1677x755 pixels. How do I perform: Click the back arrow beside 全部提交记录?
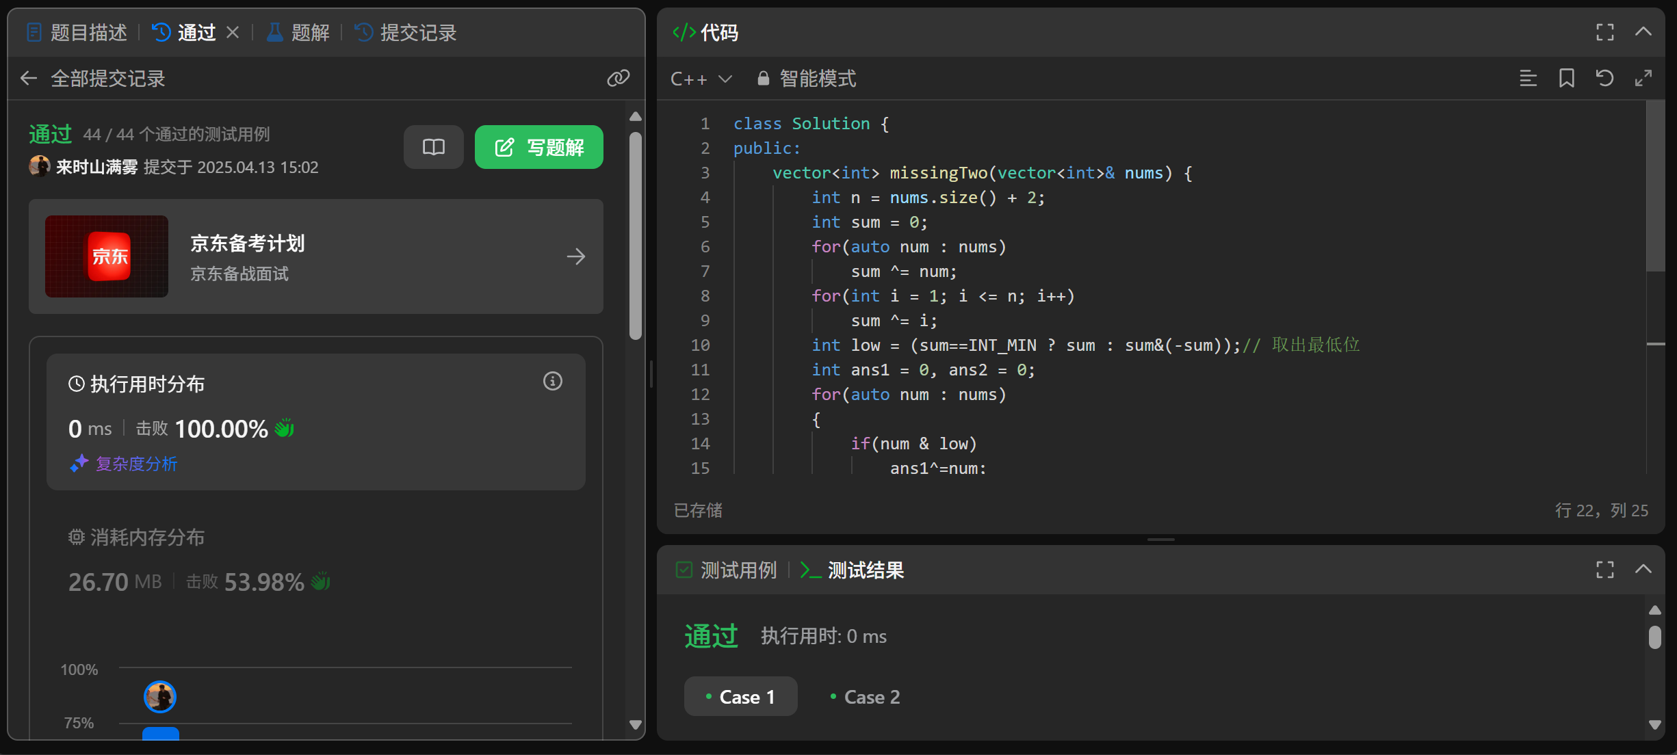point(29,79)
